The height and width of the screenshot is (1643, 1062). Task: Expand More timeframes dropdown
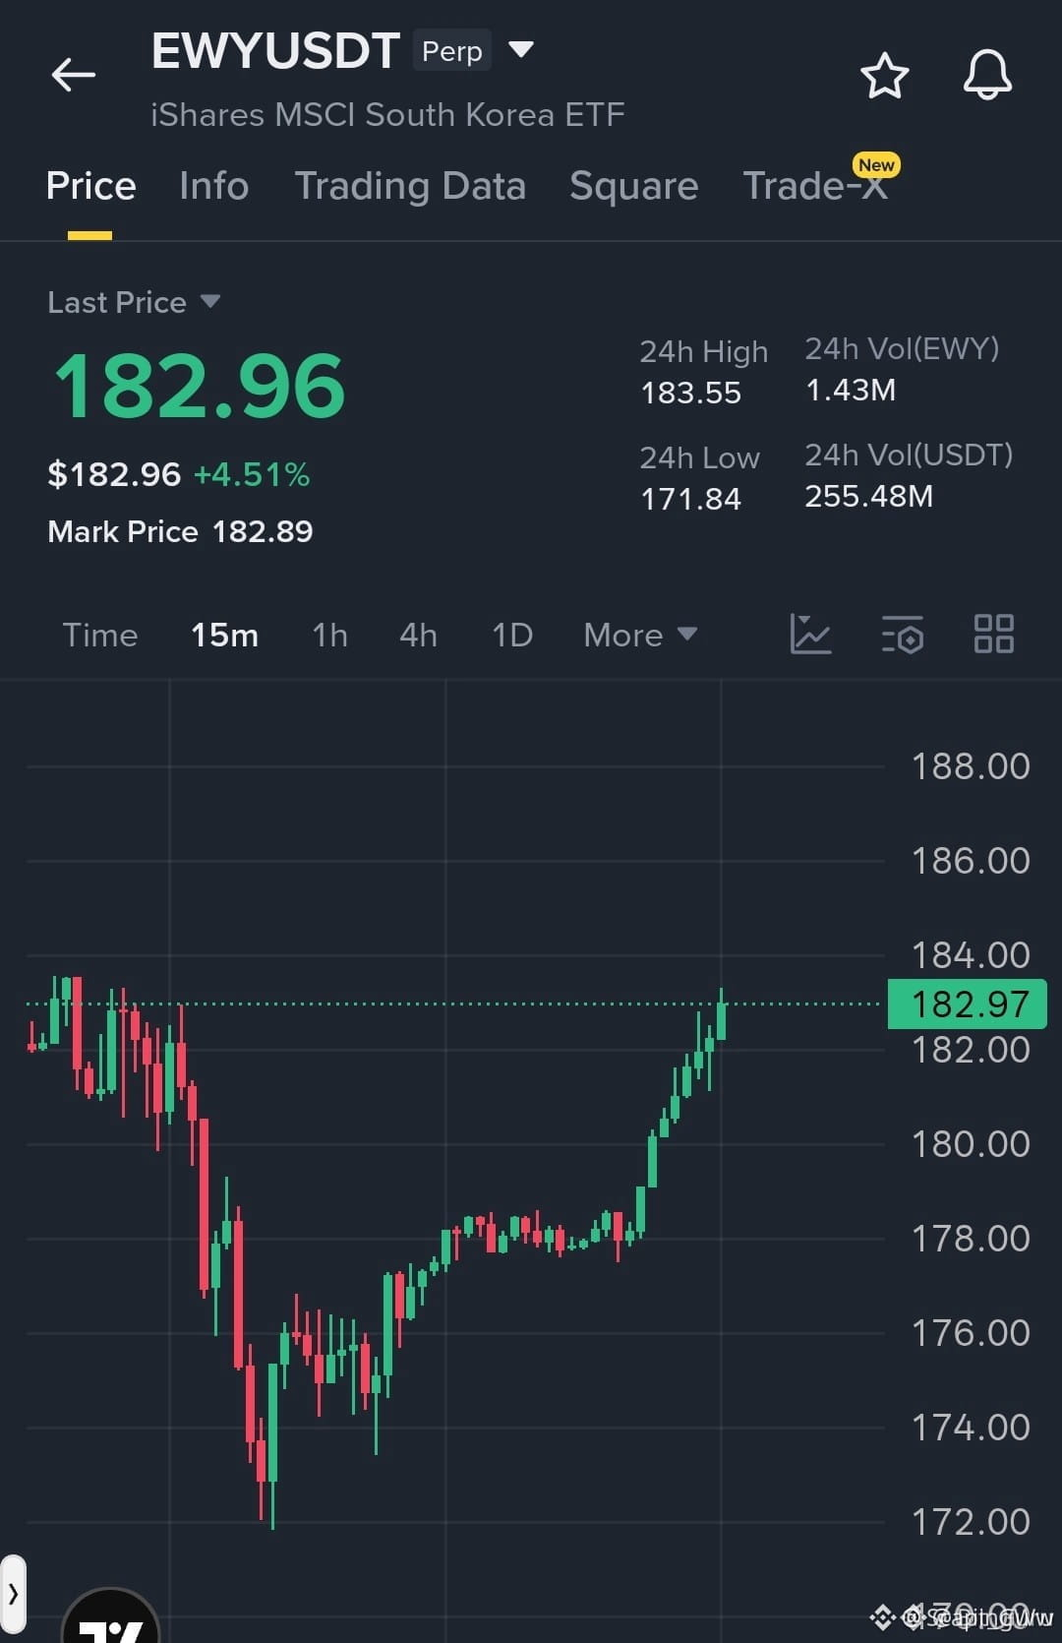(640, 635)
